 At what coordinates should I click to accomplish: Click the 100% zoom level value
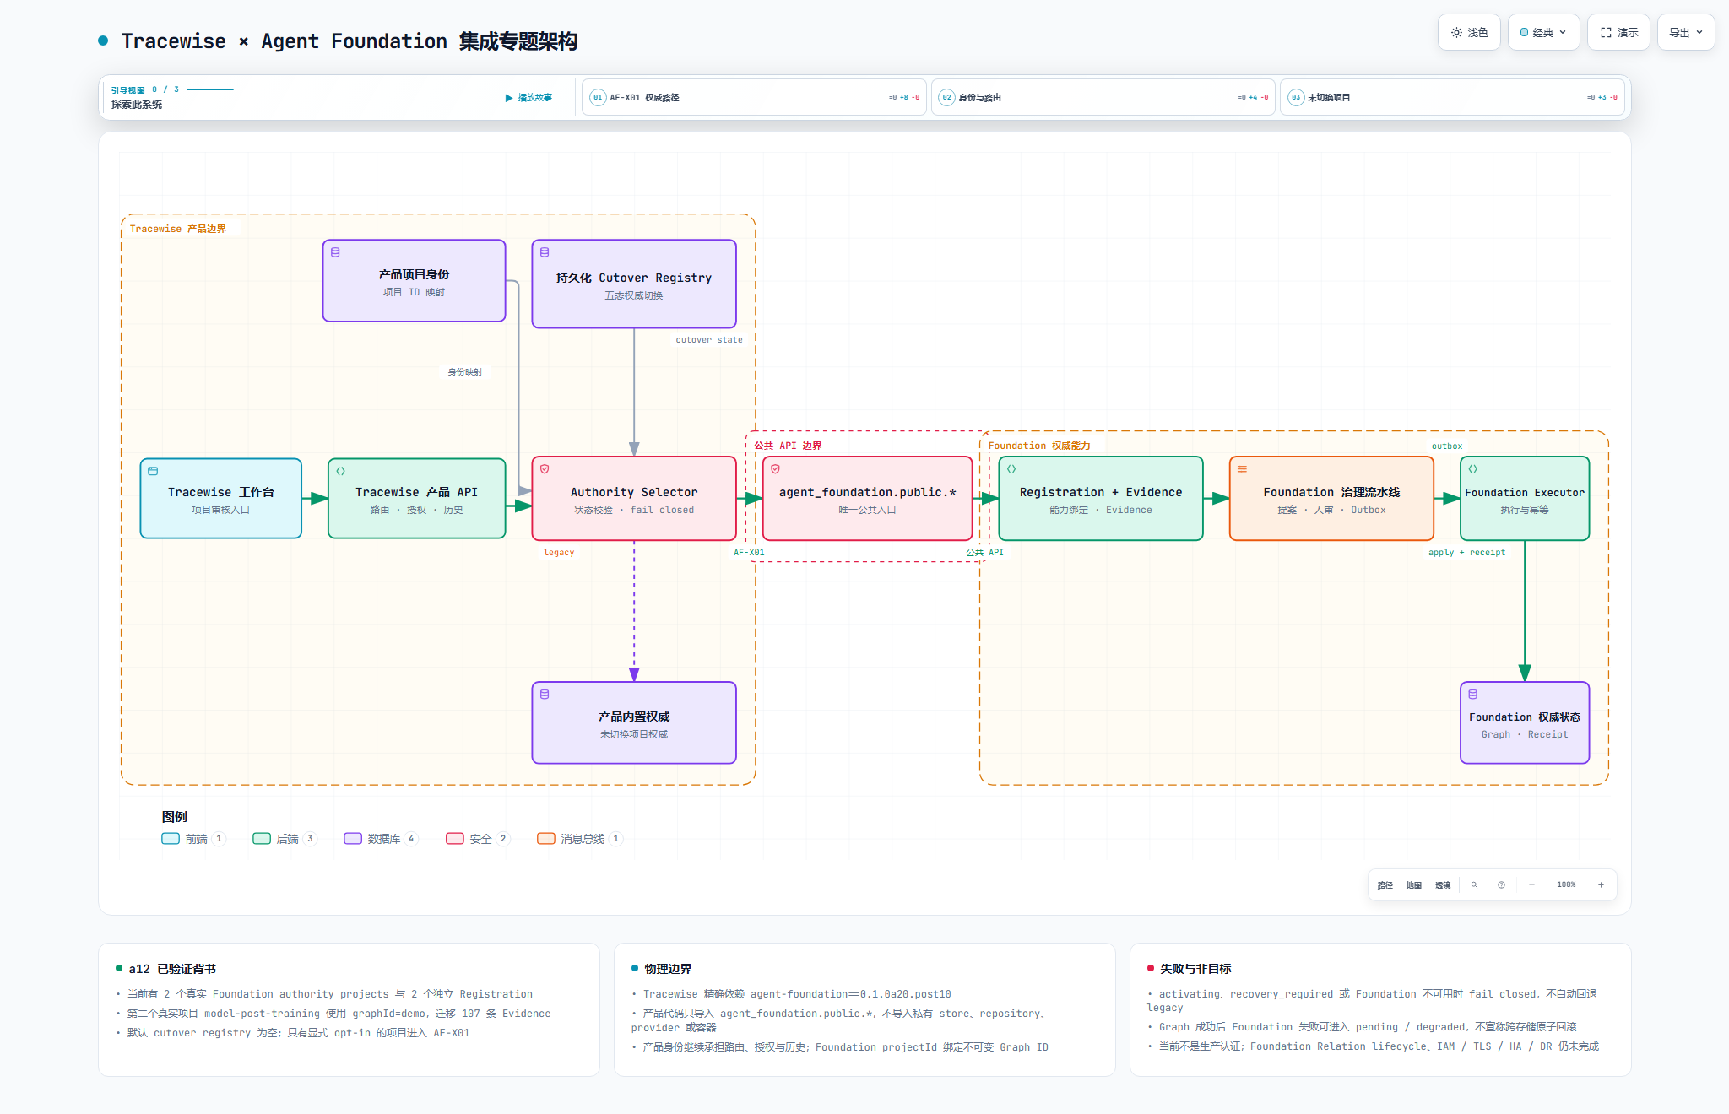[x=1566, y=885]
